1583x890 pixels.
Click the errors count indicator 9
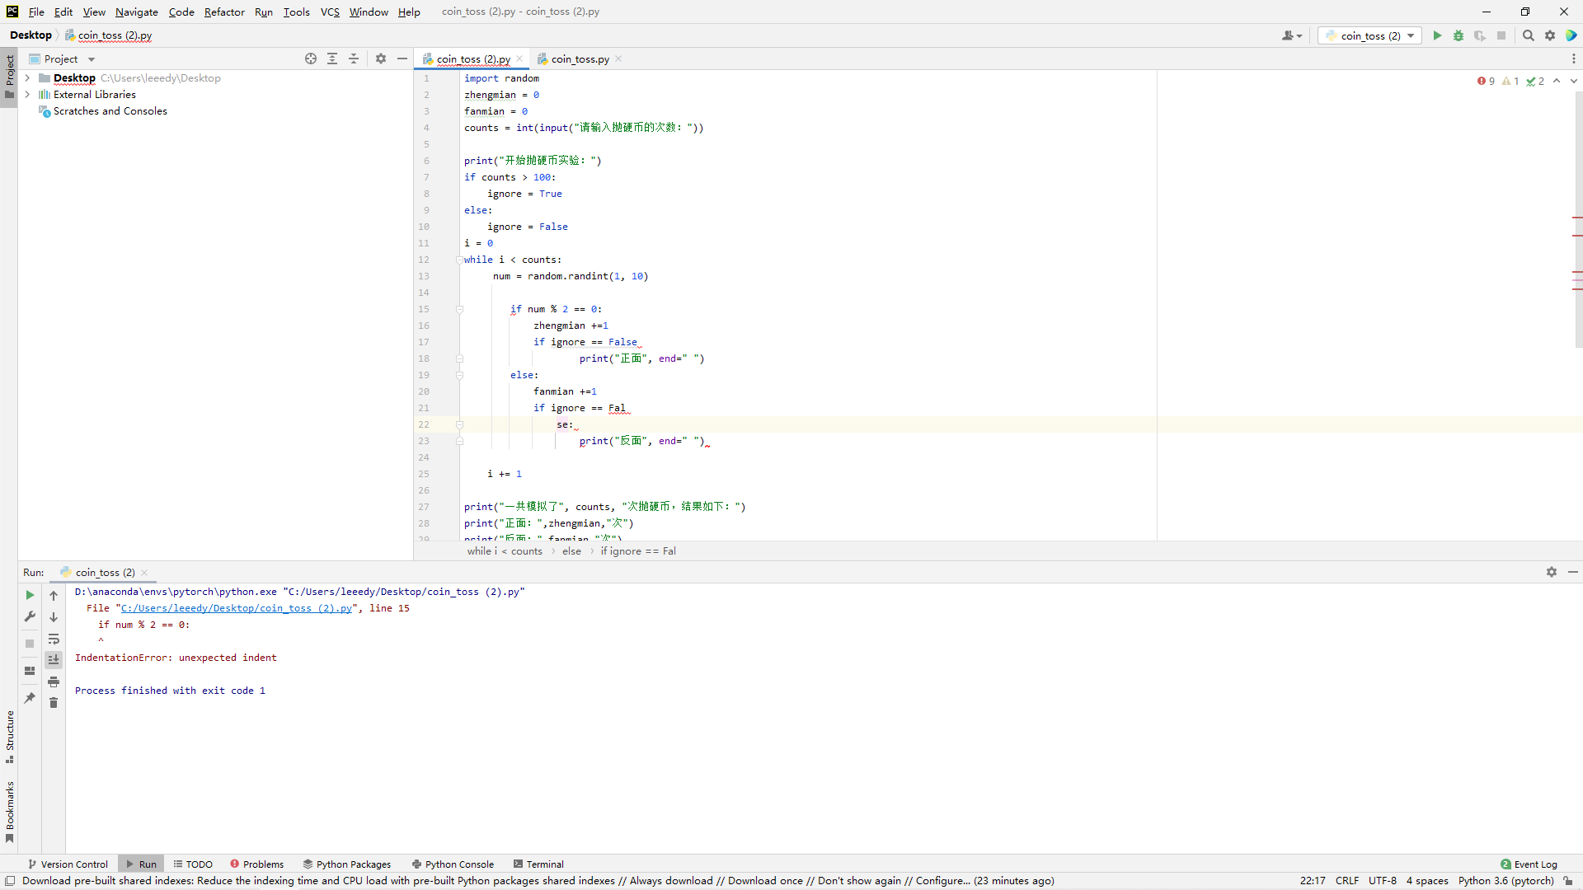(x=1486, y=81)
